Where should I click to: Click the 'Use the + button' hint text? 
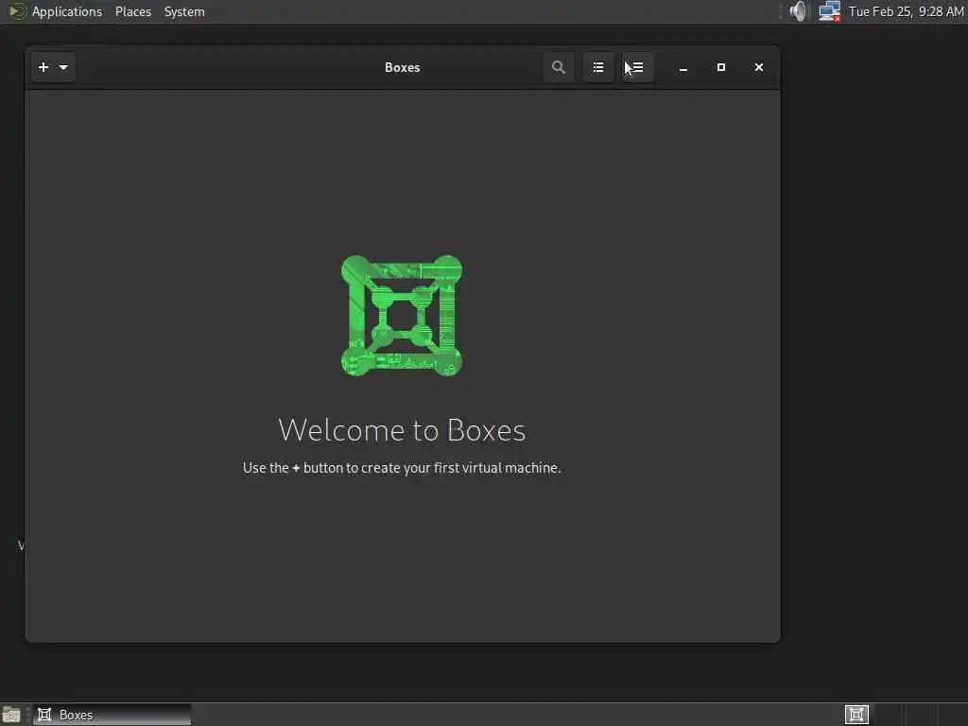(402, 468)
